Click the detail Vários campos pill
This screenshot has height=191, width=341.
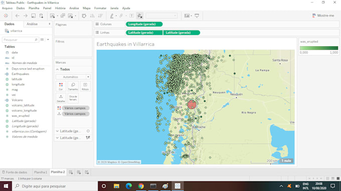[75, 114]
